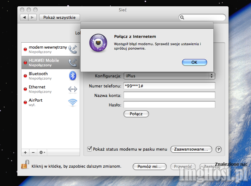
Task: Click the Bluetooth icon in the list
Action: (x=73, y=76)
